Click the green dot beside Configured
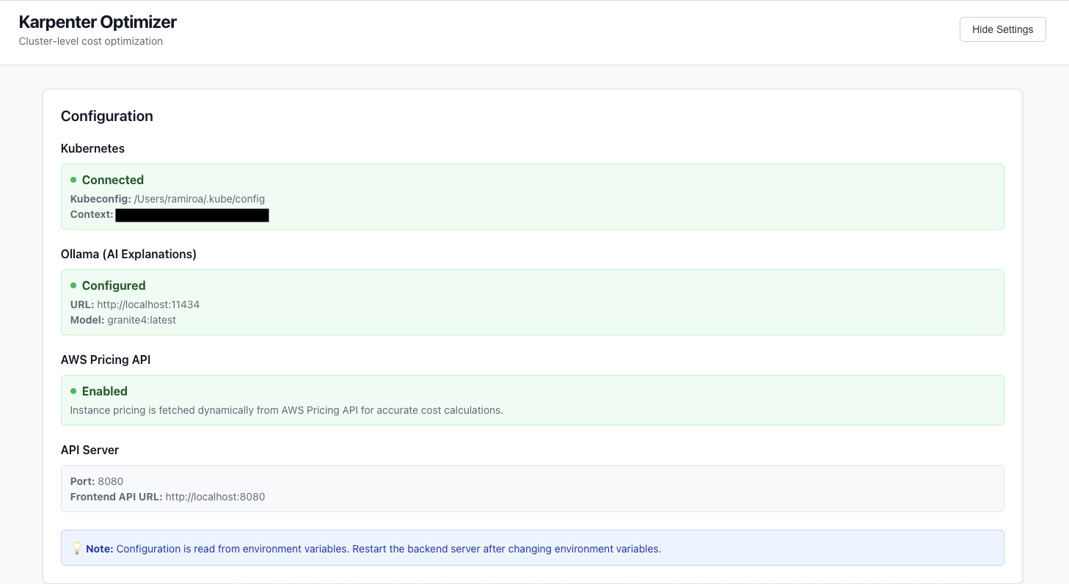This screenshot has width=1069, height=584. click(73, 285)
